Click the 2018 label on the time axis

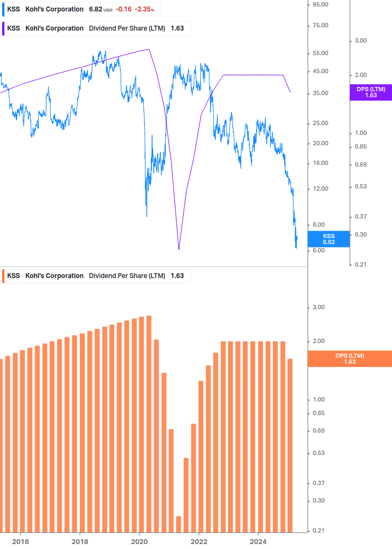pos(80,542)
